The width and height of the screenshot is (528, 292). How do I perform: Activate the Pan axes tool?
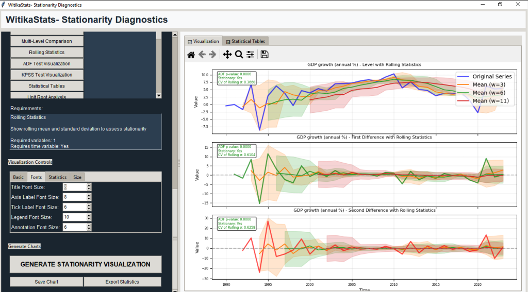click(x=227, y=55)
